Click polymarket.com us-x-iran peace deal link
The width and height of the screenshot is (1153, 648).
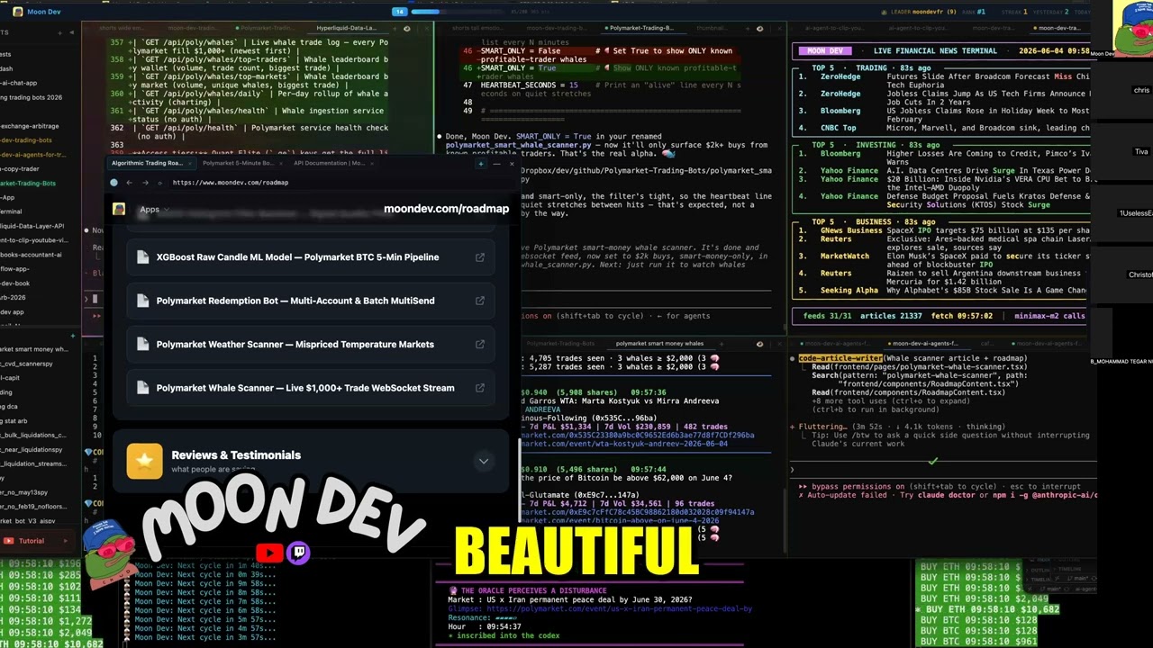pyautogui.click(x=618, y=608)
